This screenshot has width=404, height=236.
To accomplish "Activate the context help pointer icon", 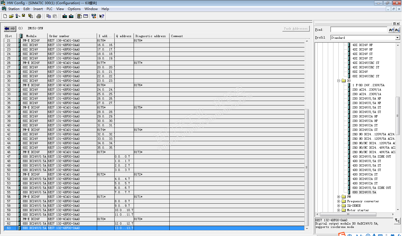I will pyautogui.click(x=102, y=16).
